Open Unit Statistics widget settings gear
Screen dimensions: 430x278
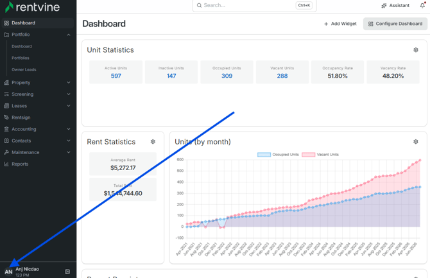click(416, 50)
